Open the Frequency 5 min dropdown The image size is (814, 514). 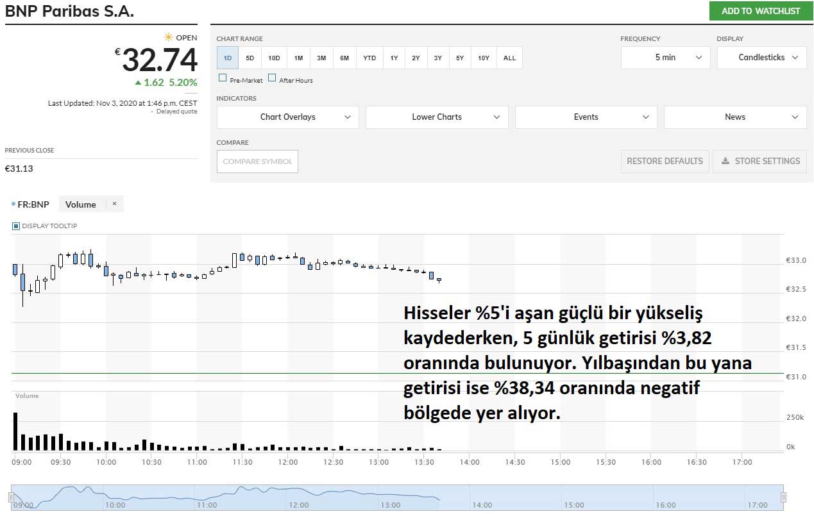(665, 58)
